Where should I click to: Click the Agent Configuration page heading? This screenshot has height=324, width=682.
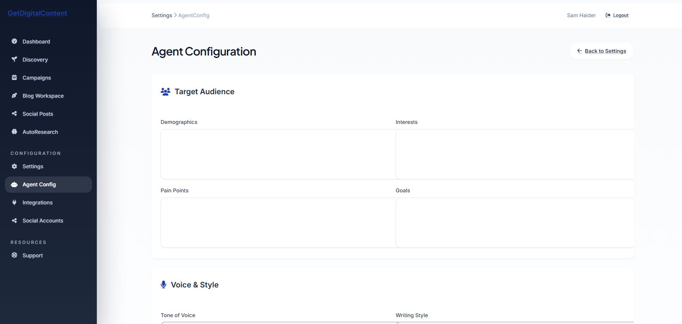(204, 51)
